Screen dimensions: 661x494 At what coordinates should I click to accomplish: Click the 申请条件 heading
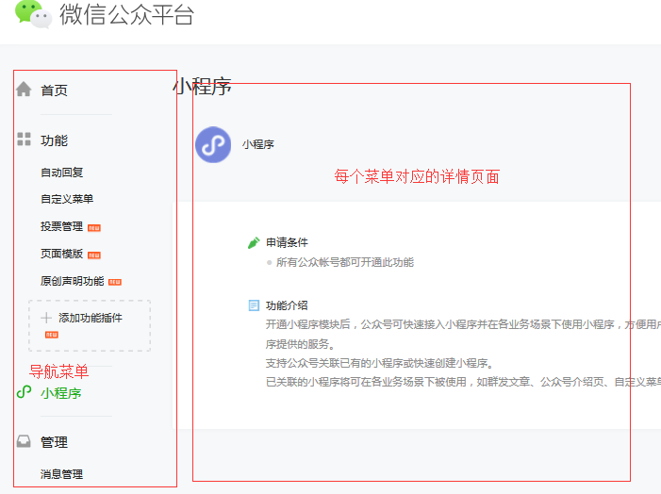coord(287,242)
